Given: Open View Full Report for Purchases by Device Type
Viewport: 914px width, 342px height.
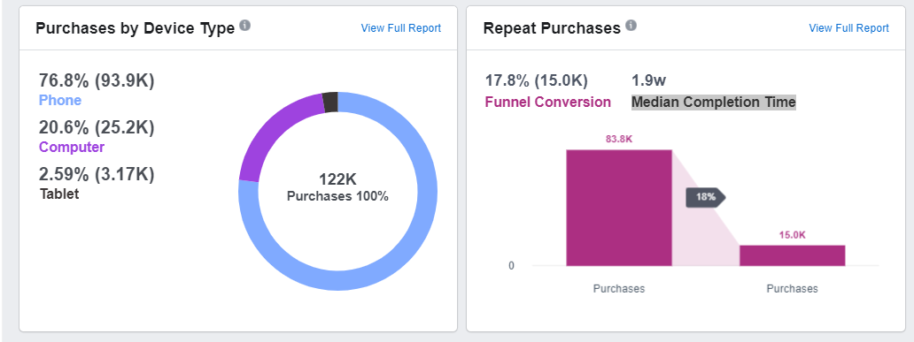Looking at the screenshot, I should 401,28.
